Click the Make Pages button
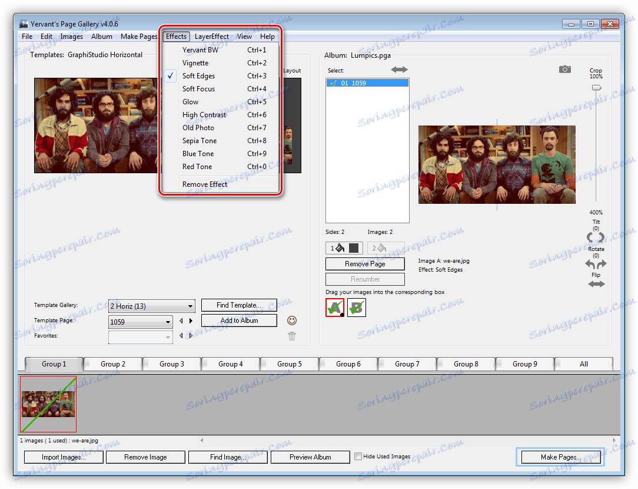The height and width of the screenshot is (489, 638). point(561,457)
